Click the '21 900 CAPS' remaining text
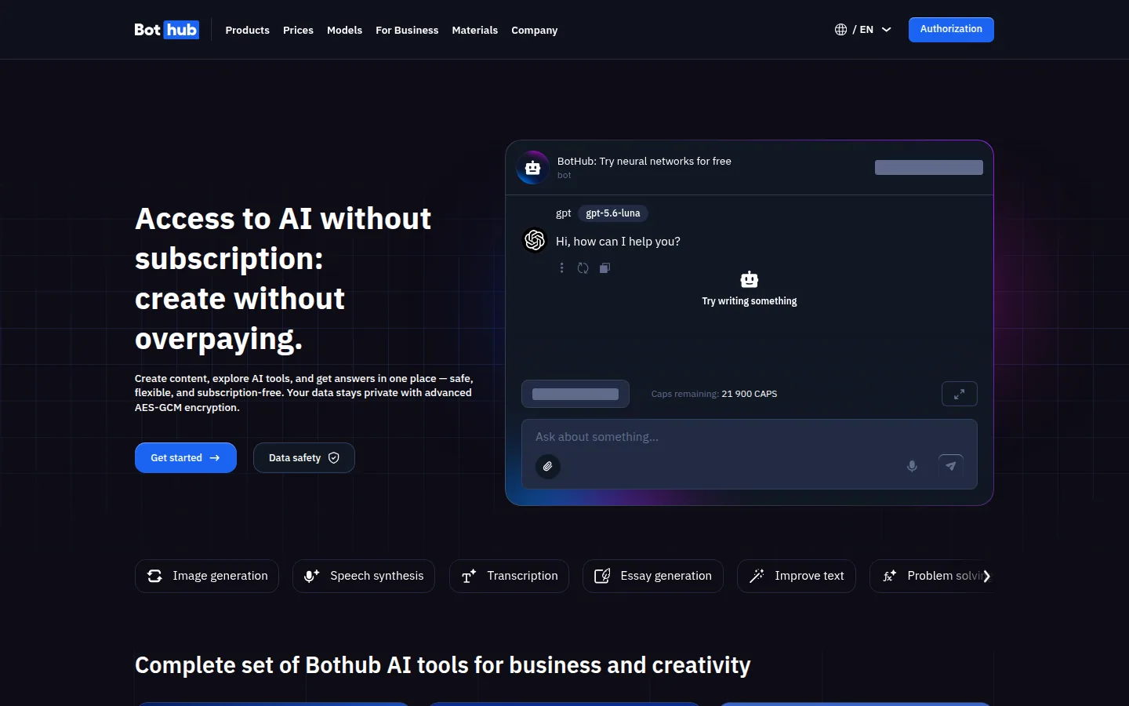This screenshot has height=706, width=1129. 750,394
